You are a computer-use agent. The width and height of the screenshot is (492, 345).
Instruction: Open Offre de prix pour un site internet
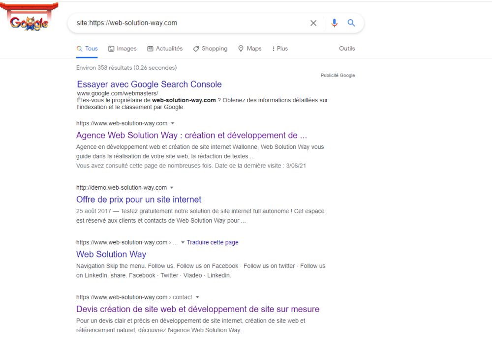139,200
